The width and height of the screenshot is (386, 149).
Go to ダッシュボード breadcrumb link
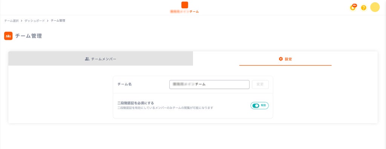tap(34, 21)
